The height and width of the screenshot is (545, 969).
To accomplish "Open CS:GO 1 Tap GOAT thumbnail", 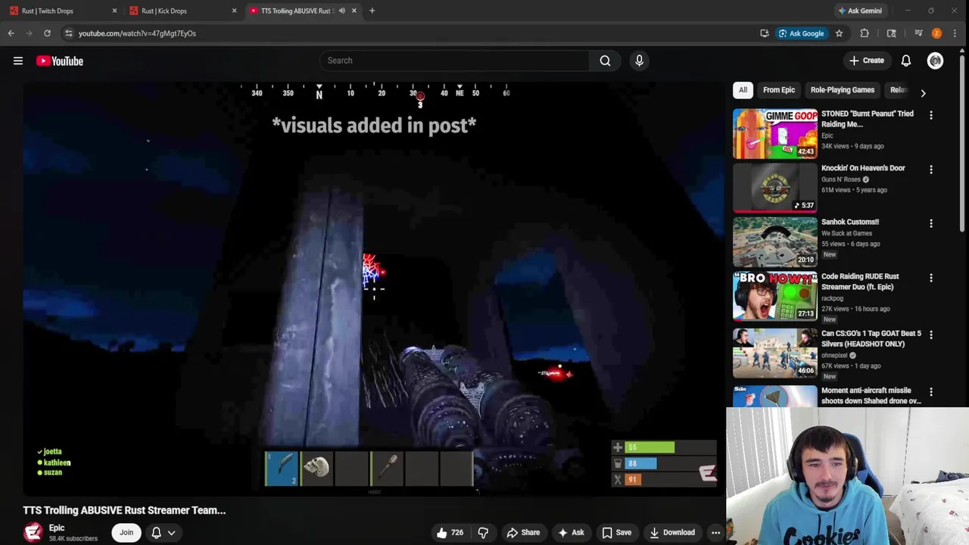I will [x=774, y=353].
